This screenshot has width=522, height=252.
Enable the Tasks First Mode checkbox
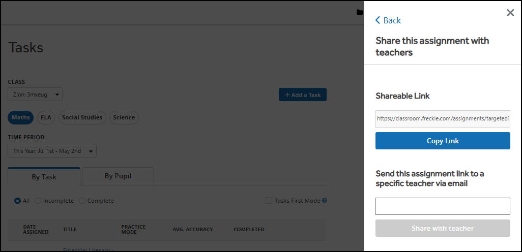(x=269, y=201)
